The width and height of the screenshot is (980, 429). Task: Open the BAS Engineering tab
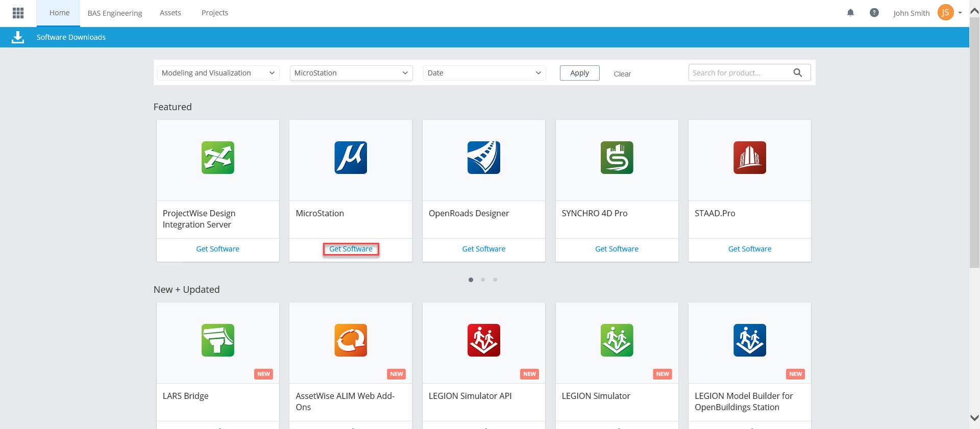[x=115, y=13]
